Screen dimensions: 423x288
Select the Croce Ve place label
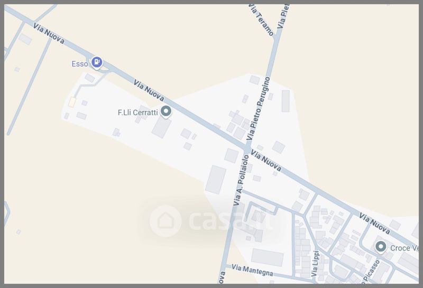click(x=404, y=248)
